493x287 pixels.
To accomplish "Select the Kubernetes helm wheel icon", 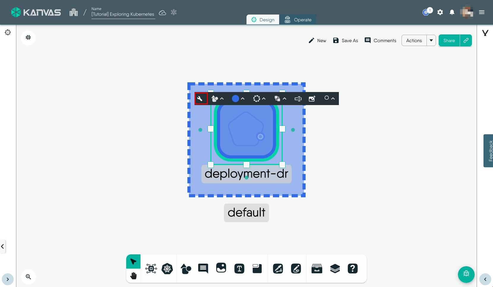I will (167, 269).
